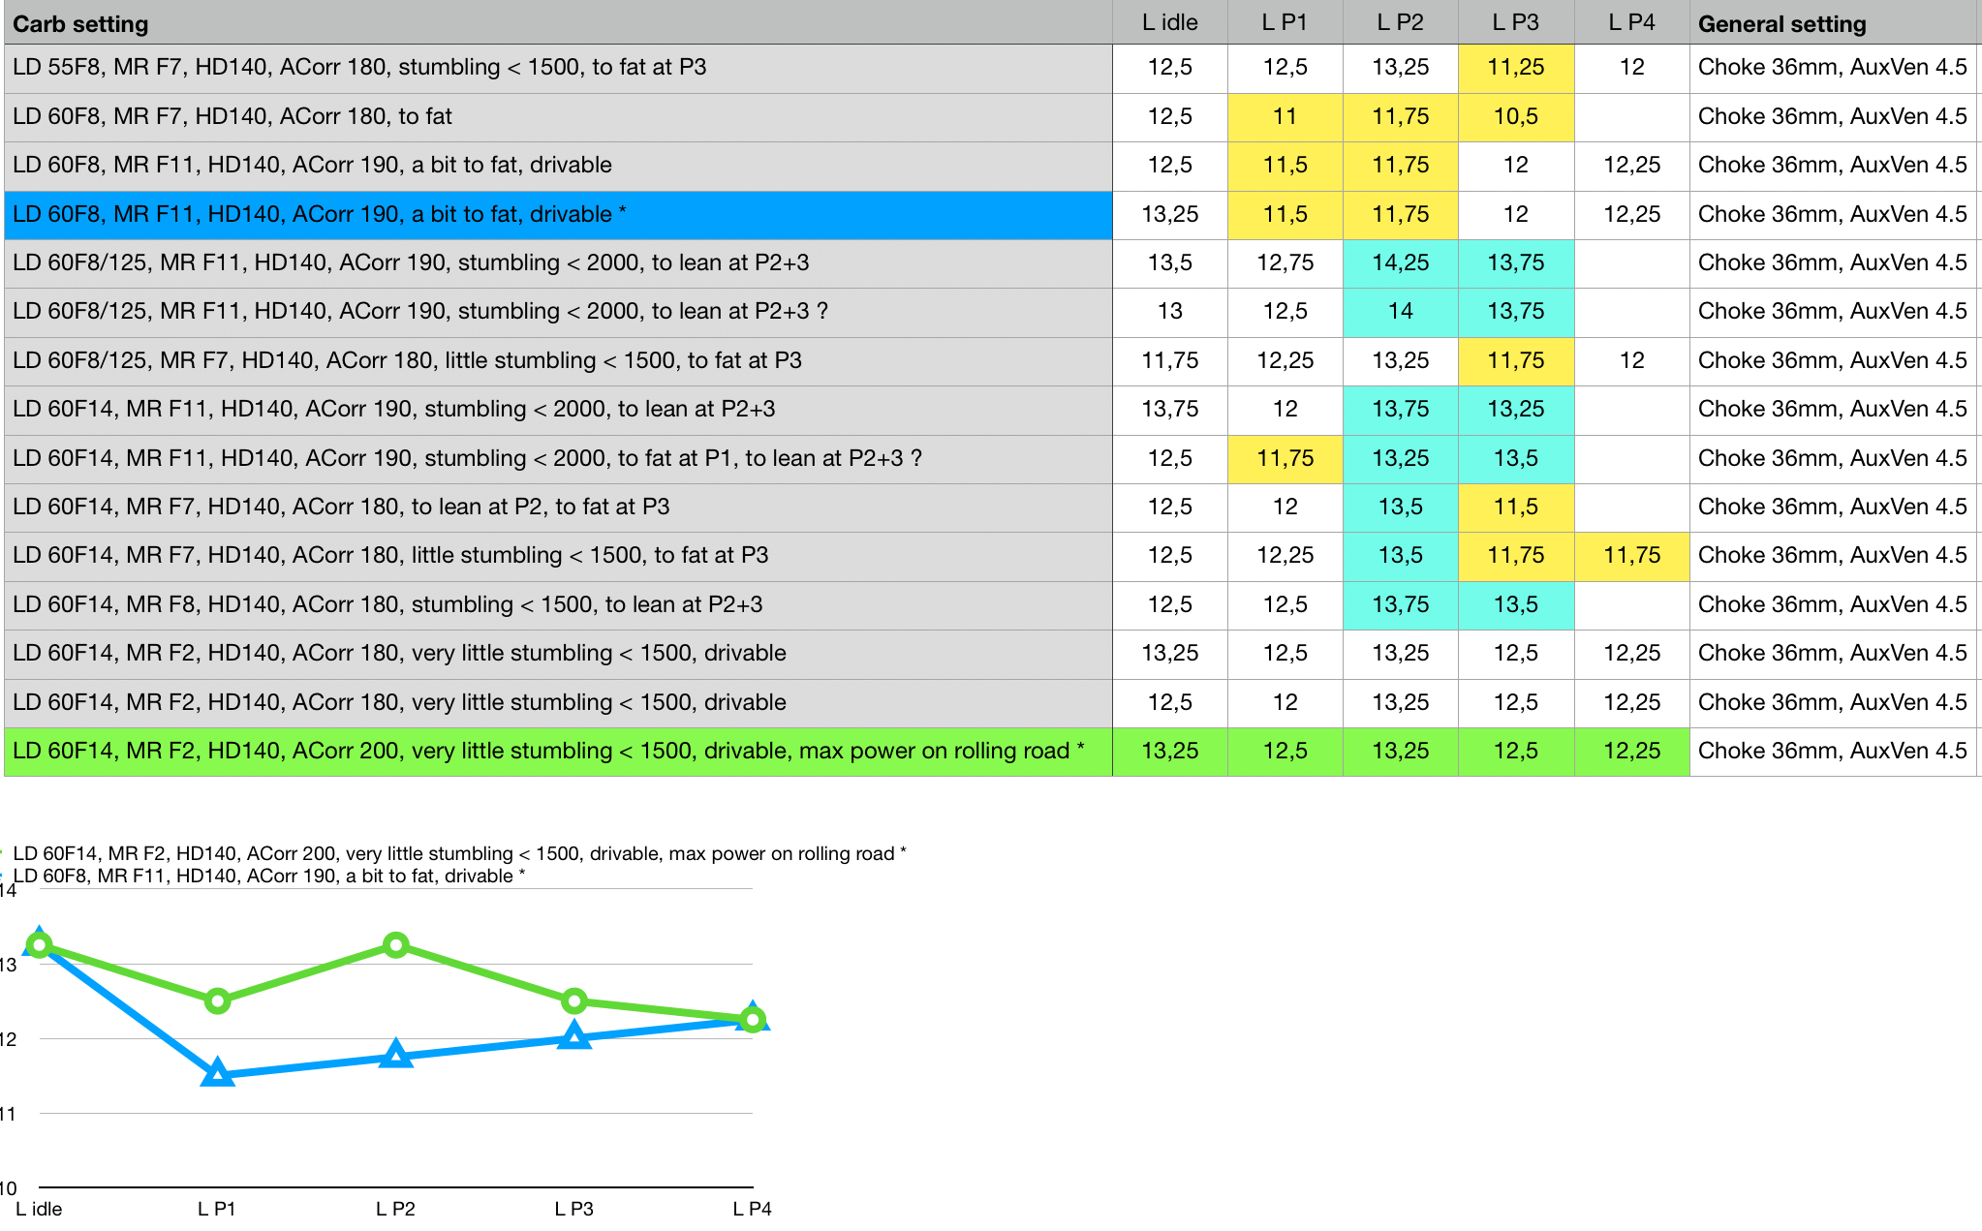The height and width of the screenshot is (1231, 1982).
Task: Select the L idle column header
Action: point(1169,22)
